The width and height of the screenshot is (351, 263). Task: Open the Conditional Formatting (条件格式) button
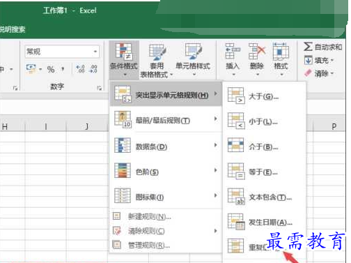[124, 60]
